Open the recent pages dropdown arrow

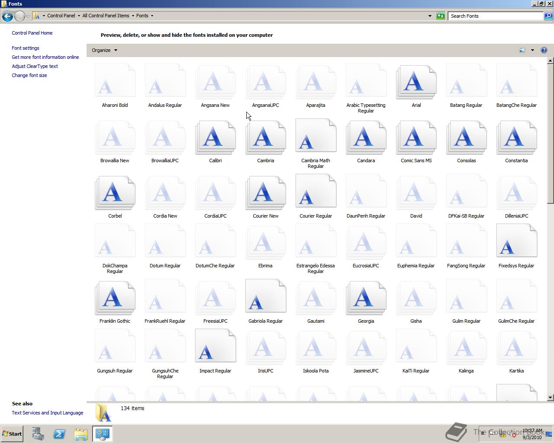[x=28, y=16]
